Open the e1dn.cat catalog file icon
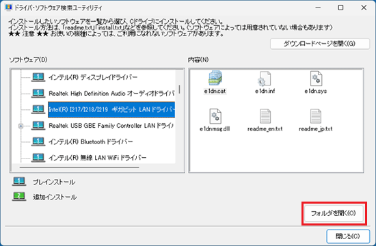Image resolution: width=376 pixels, height=246 pixels. (x=215, y=78)
